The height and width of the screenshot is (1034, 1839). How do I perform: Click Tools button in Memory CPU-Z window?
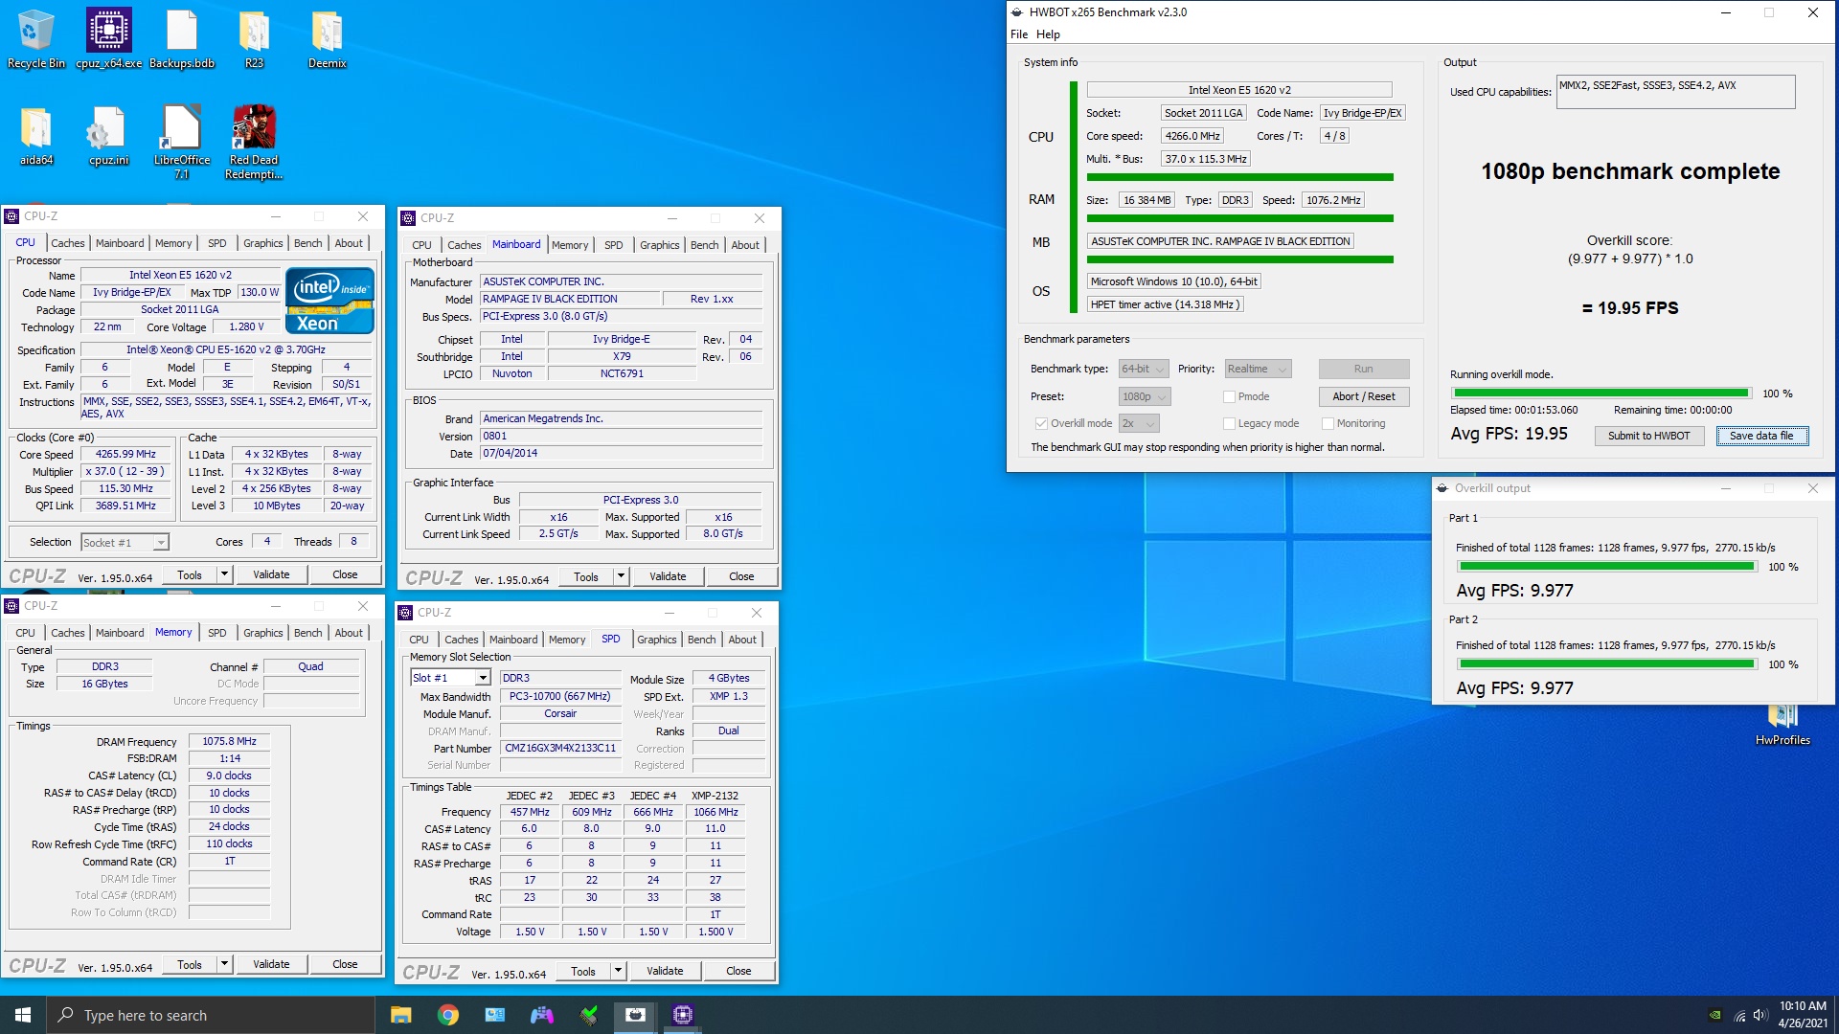[190, 964]
